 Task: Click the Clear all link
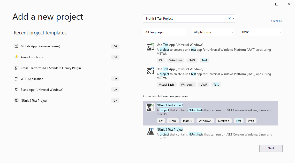[276, 21]
